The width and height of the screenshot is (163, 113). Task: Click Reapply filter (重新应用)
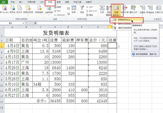tap(91, 11)
